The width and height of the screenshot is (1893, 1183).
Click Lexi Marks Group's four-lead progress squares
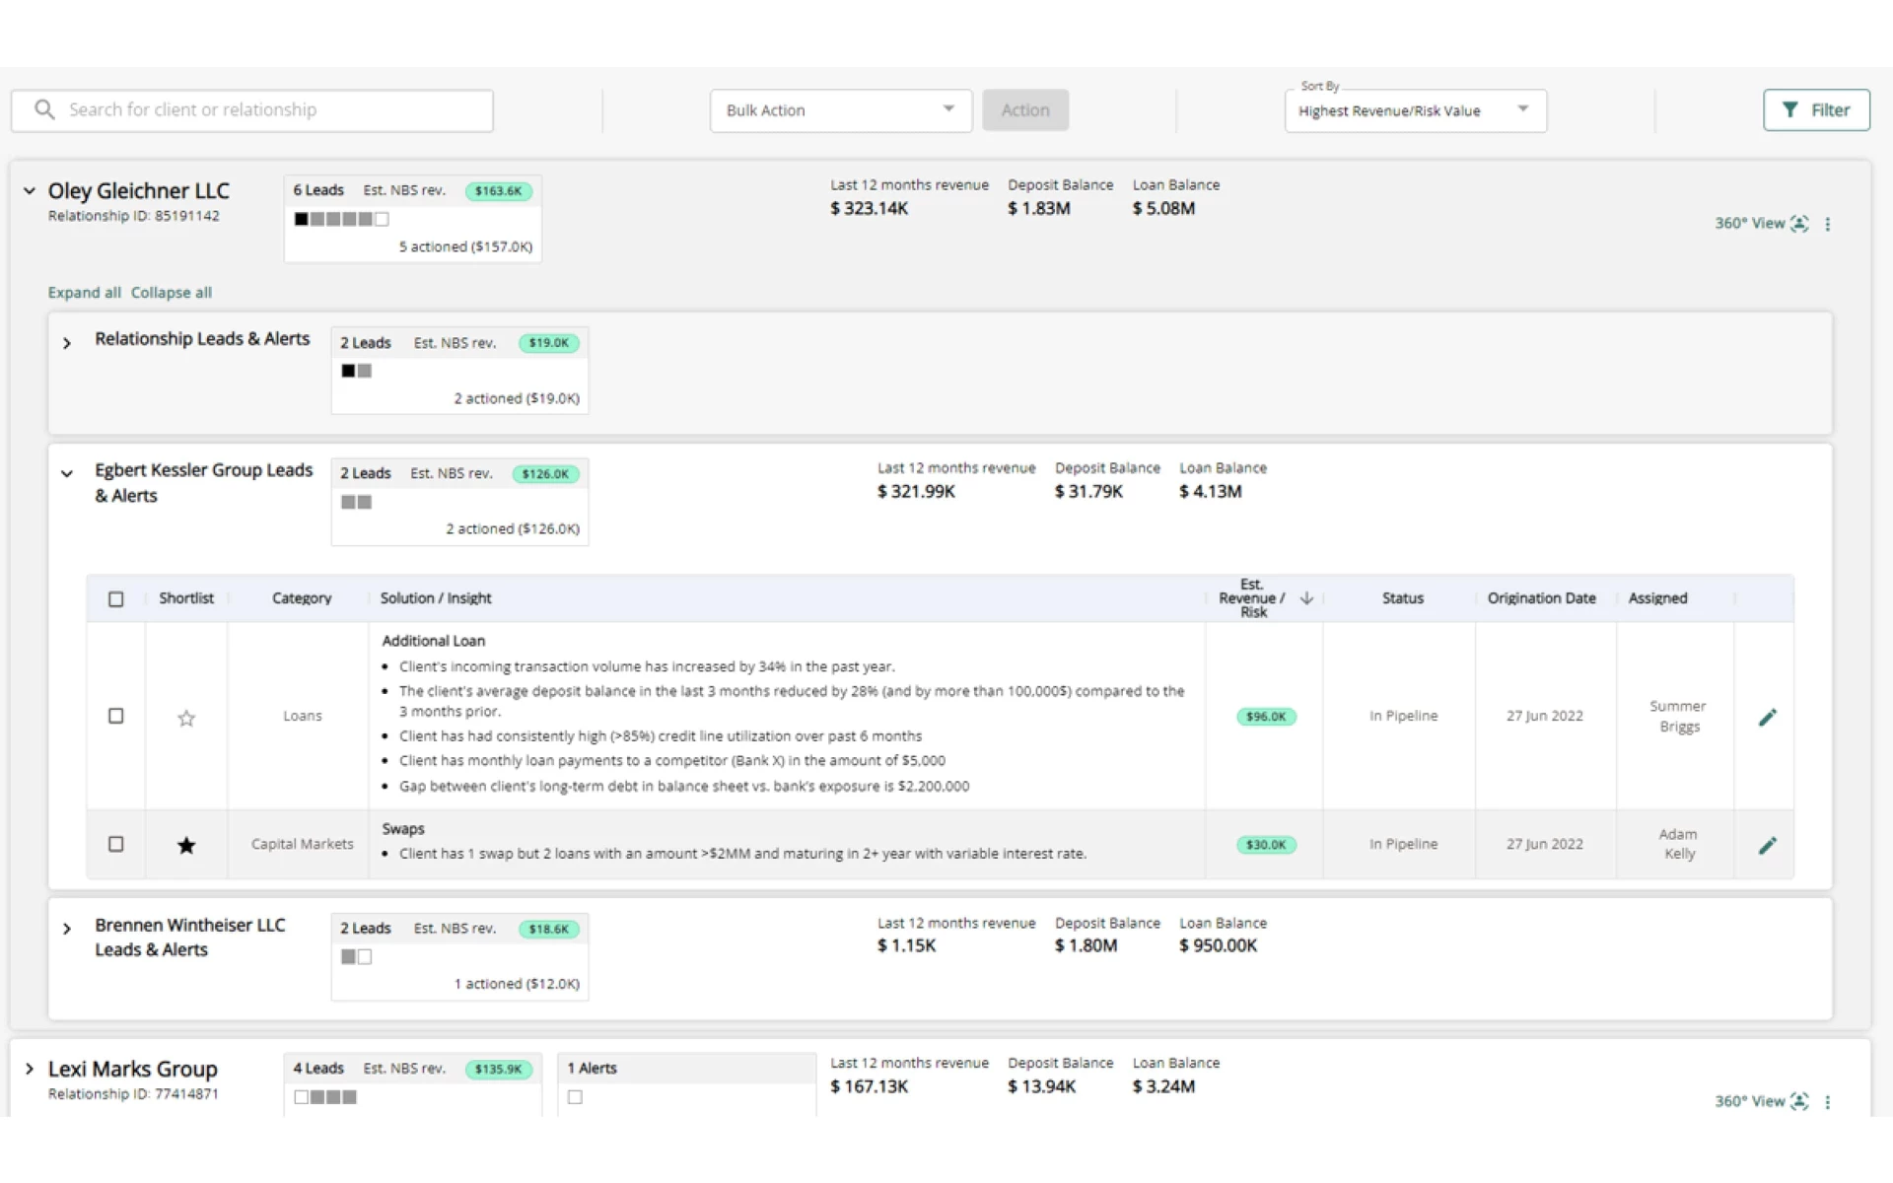[325, 1097]
